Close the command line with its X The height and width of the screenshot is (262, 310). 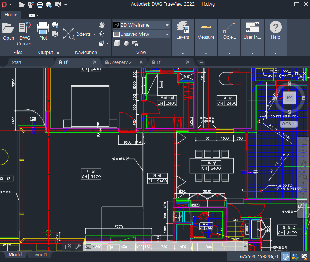point(69,246)
